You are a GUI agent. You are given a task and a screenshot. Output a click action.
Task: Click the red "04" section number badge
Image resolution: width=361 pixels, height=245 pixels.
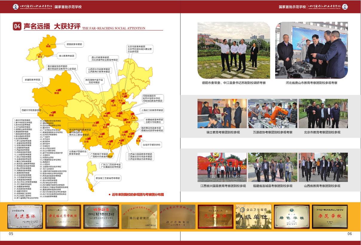17,26
